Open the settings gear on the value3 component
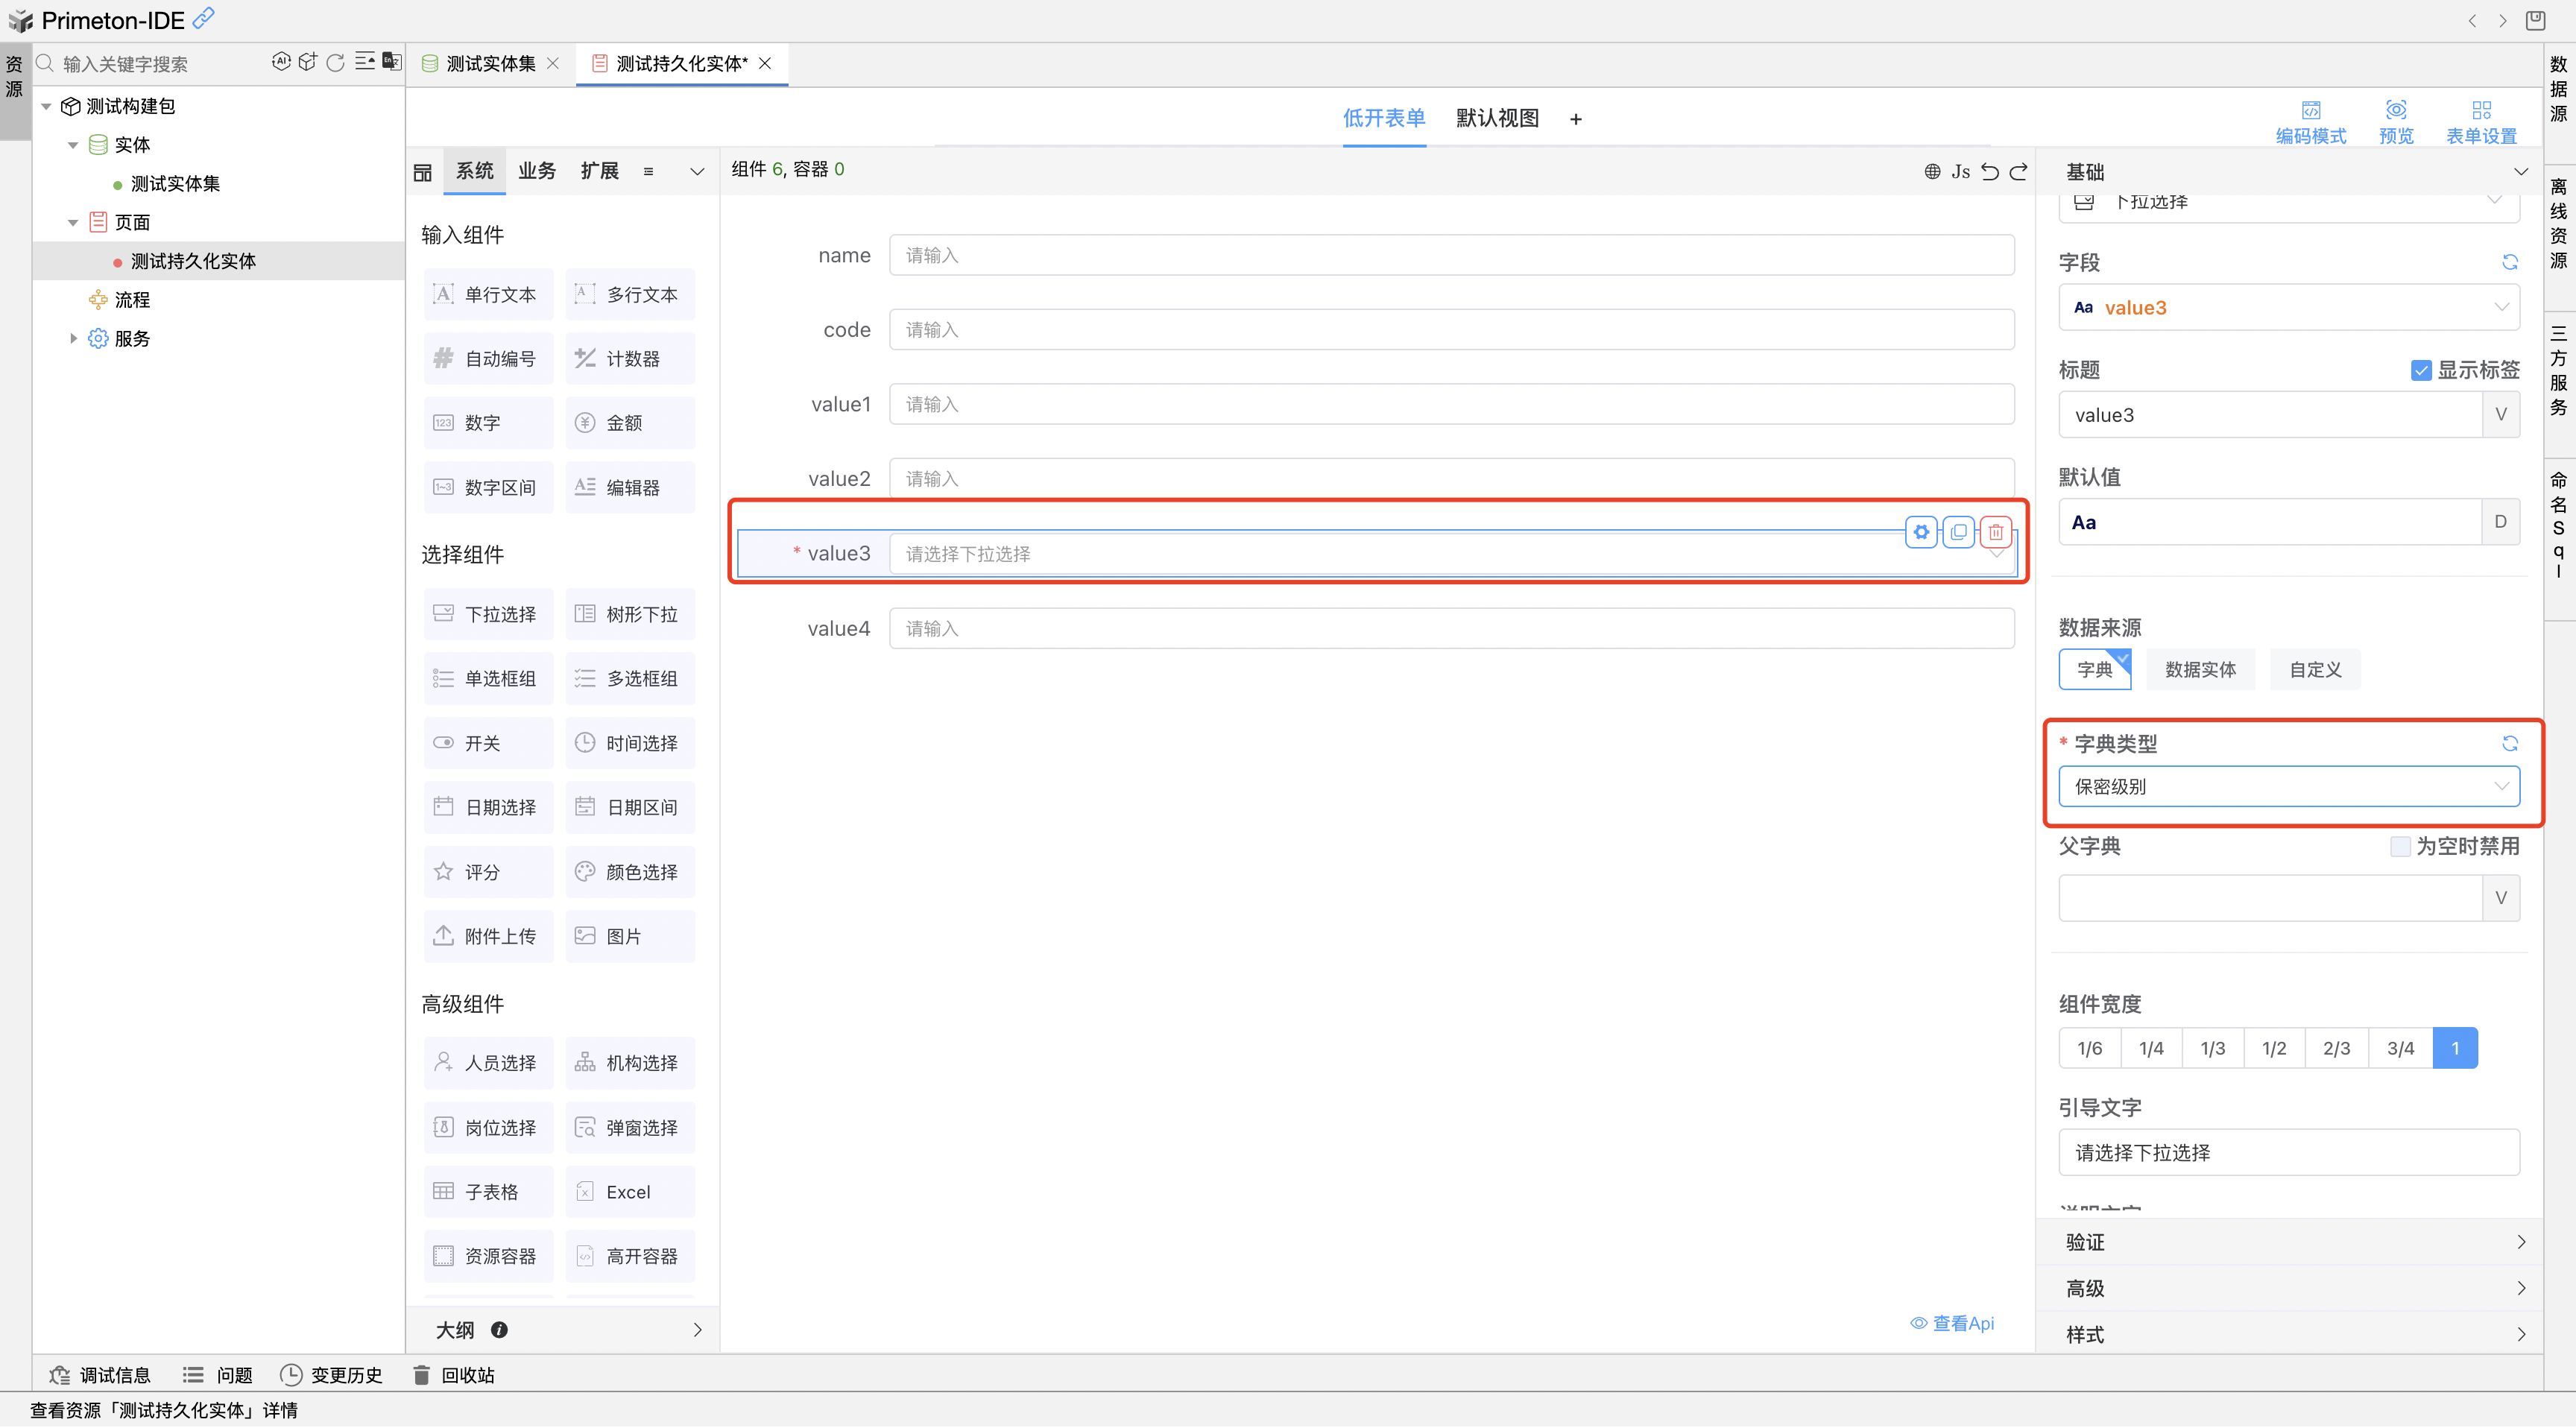Image resolution: width=2576 pixels, height=1428 pixels. [1921, 532]
